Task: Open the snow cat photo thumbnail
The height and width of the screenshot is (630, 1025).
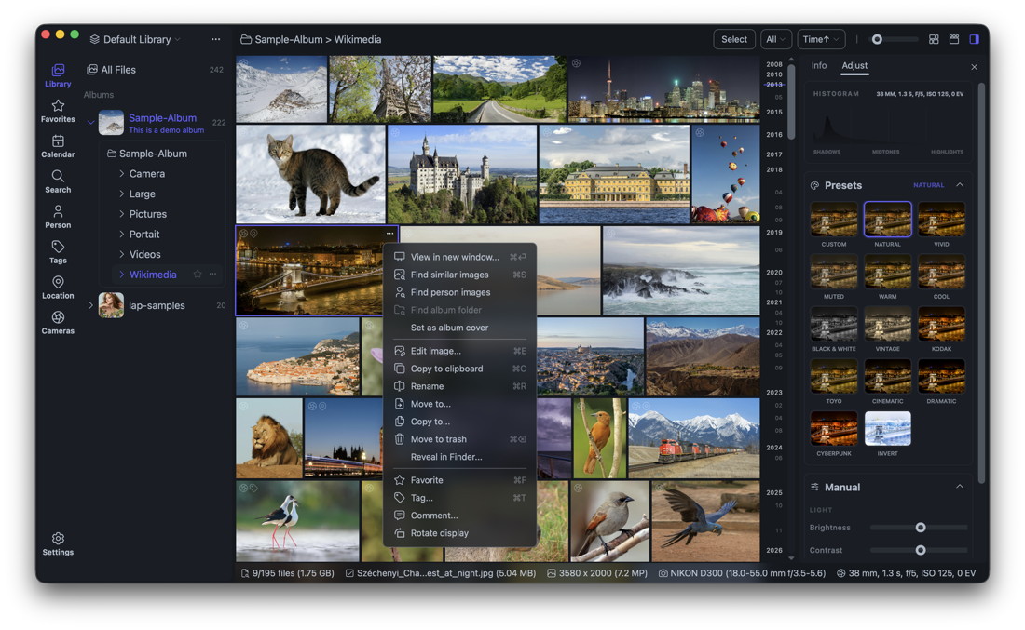Action: pos(310,174)
